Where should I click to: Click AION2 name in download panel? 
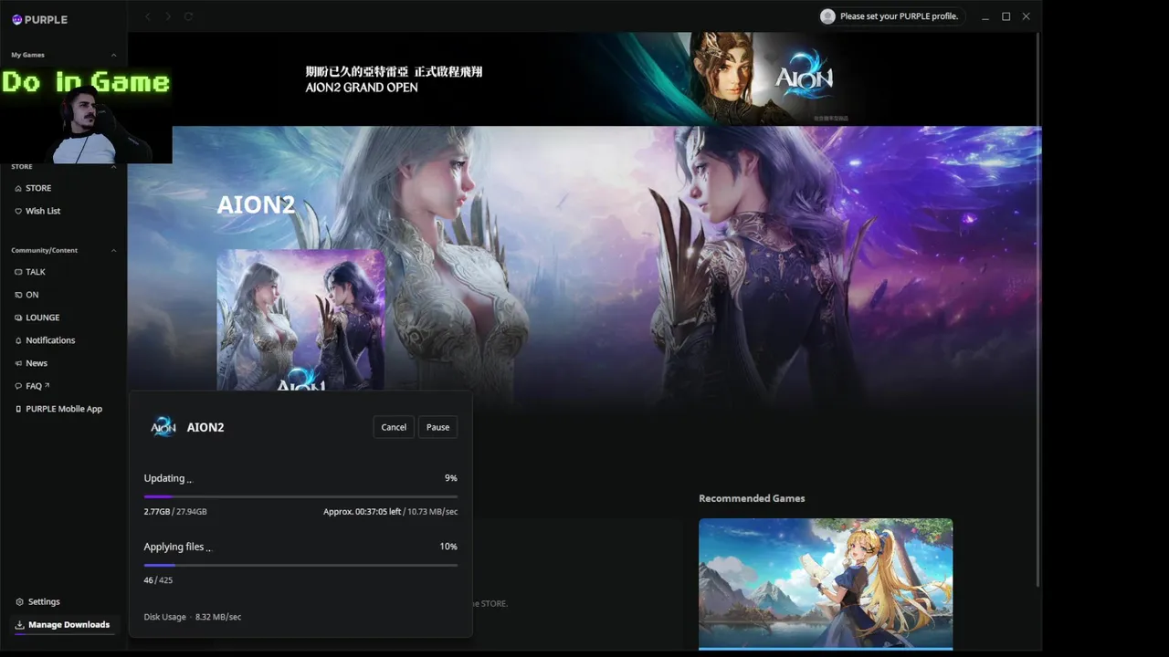(205, 427)
